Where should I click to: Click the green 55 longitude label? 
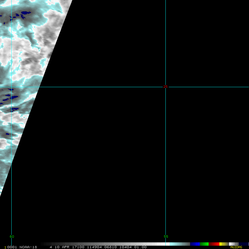[166, 237]
